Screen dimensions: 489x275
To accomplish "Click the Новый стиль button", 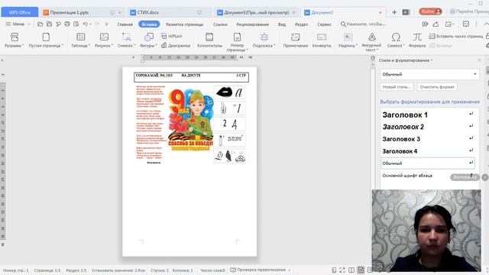I will click(397, 87).
